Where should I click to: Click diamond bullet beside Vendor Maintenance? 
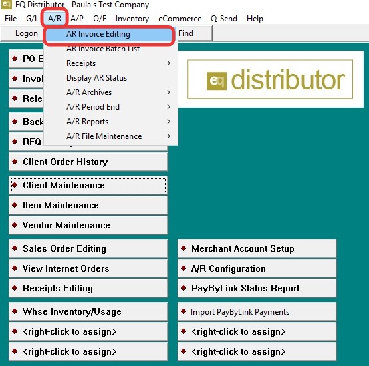(x=15, y=225)
